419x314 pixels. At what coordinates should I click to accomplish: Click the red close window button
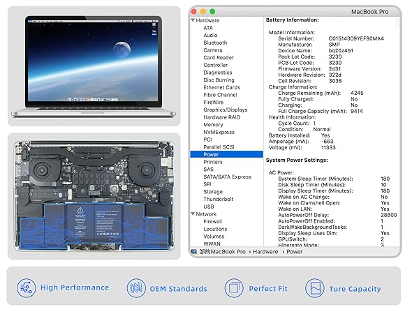[194, 11]
